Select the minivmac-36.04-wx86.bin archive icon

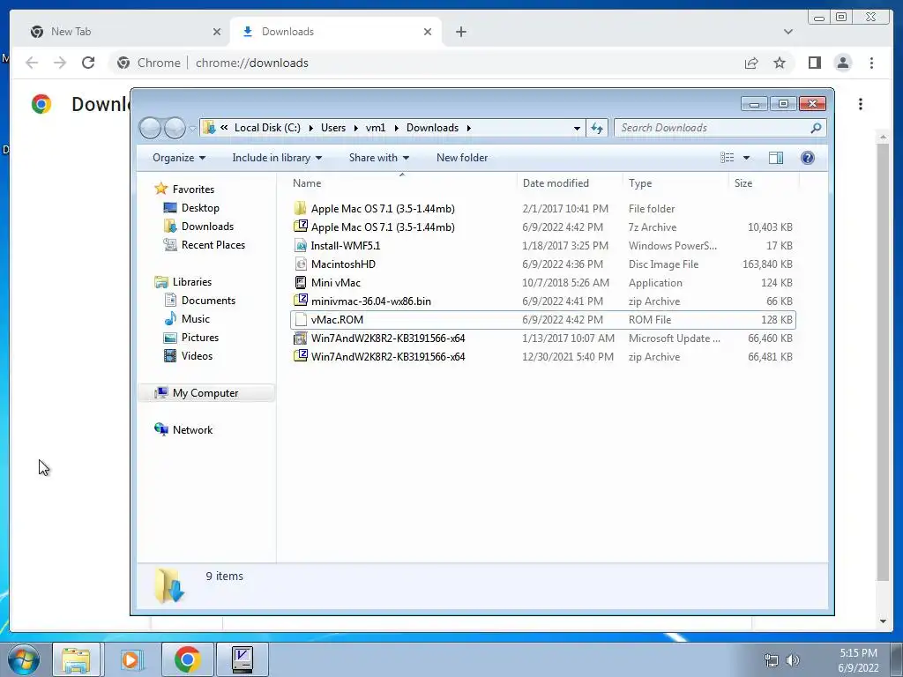click(x=300, y=301)
